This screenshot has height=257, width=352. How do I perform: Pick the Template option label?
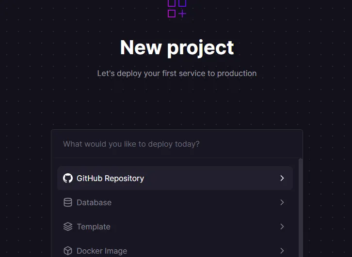(94, 227)
